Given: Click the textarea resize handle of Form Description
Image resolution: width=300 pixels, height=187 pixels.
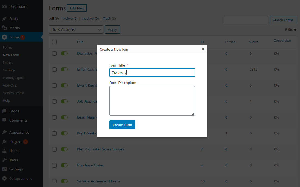Looking at the screenshot, I should 193,114.
